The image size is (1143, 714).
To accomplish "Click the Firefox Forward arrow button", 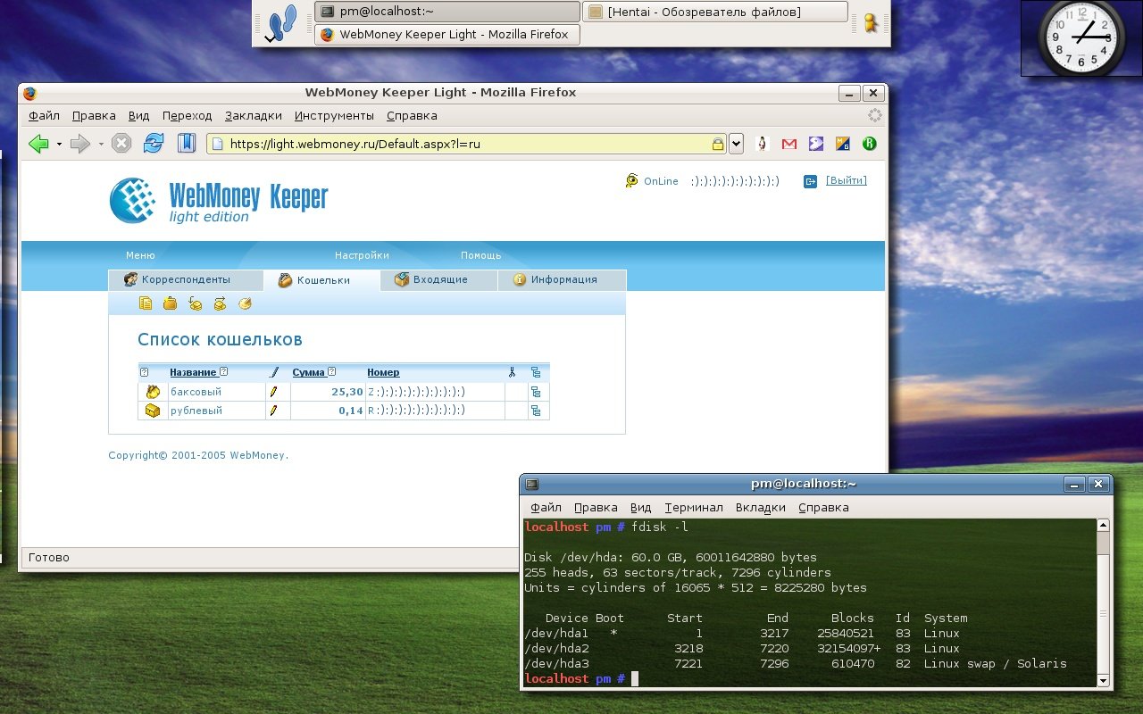I will point(80,144).
